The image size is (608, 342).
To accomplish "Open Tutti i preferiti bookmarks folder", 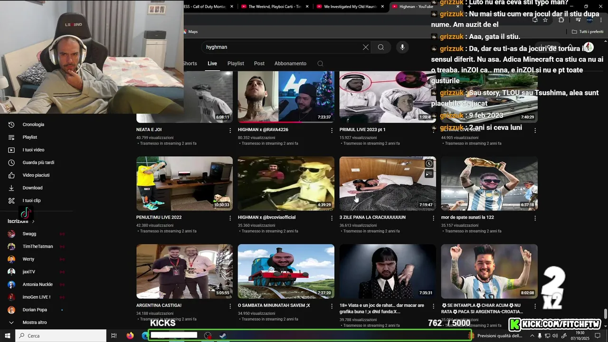I will coord(588,32).
